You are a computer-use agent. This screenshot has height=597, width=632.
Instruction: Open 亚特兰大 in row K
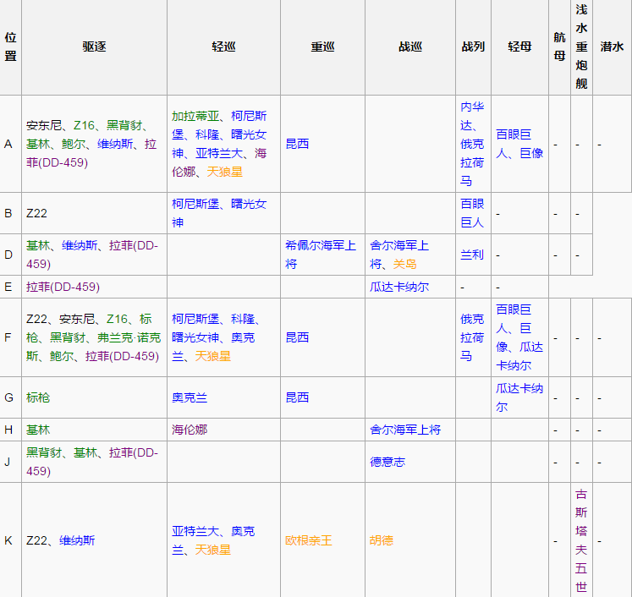click(195, 531)
